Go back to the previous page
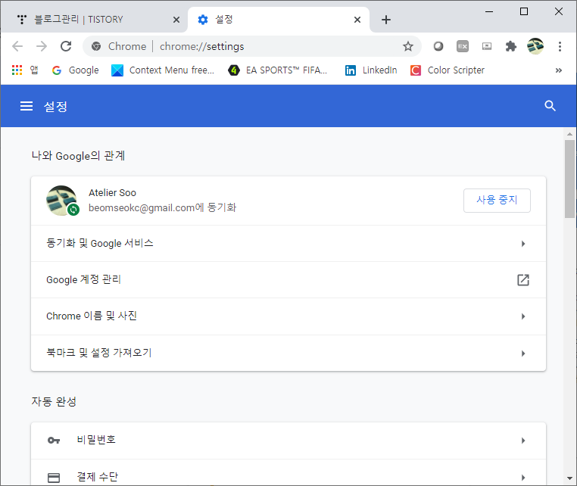The width and height of the screenshot is (577, 486). coord(17,46)
